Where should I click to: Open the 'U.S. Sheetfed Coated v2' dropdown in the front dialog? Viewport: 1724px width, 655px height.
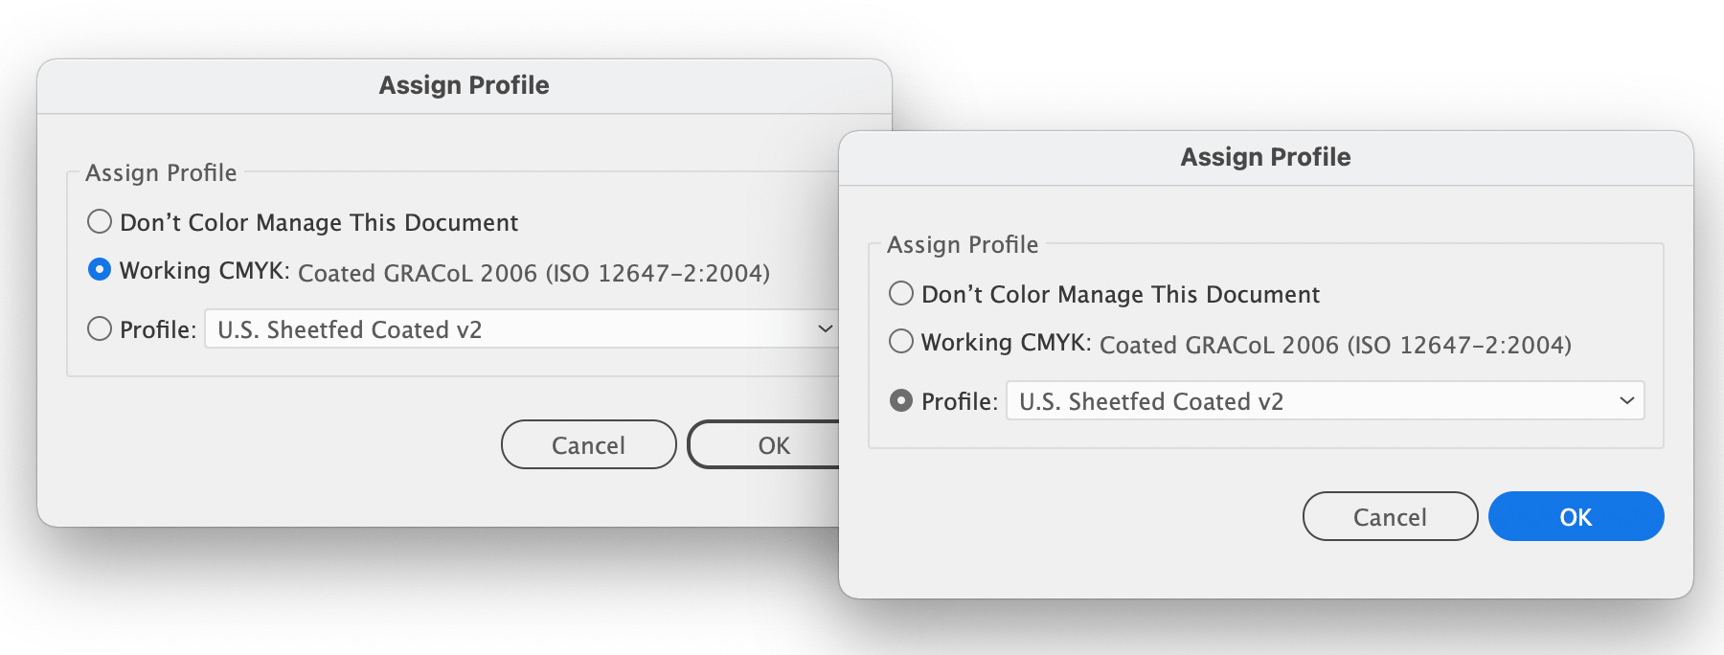click(1322, 401)
